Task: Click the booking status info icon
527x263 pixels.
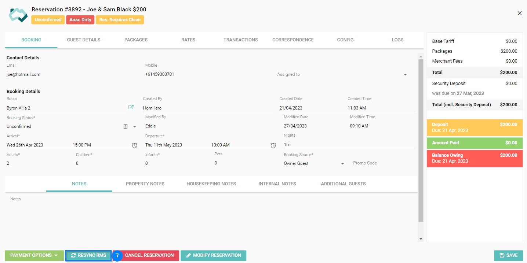Action: tap(126, 126)
